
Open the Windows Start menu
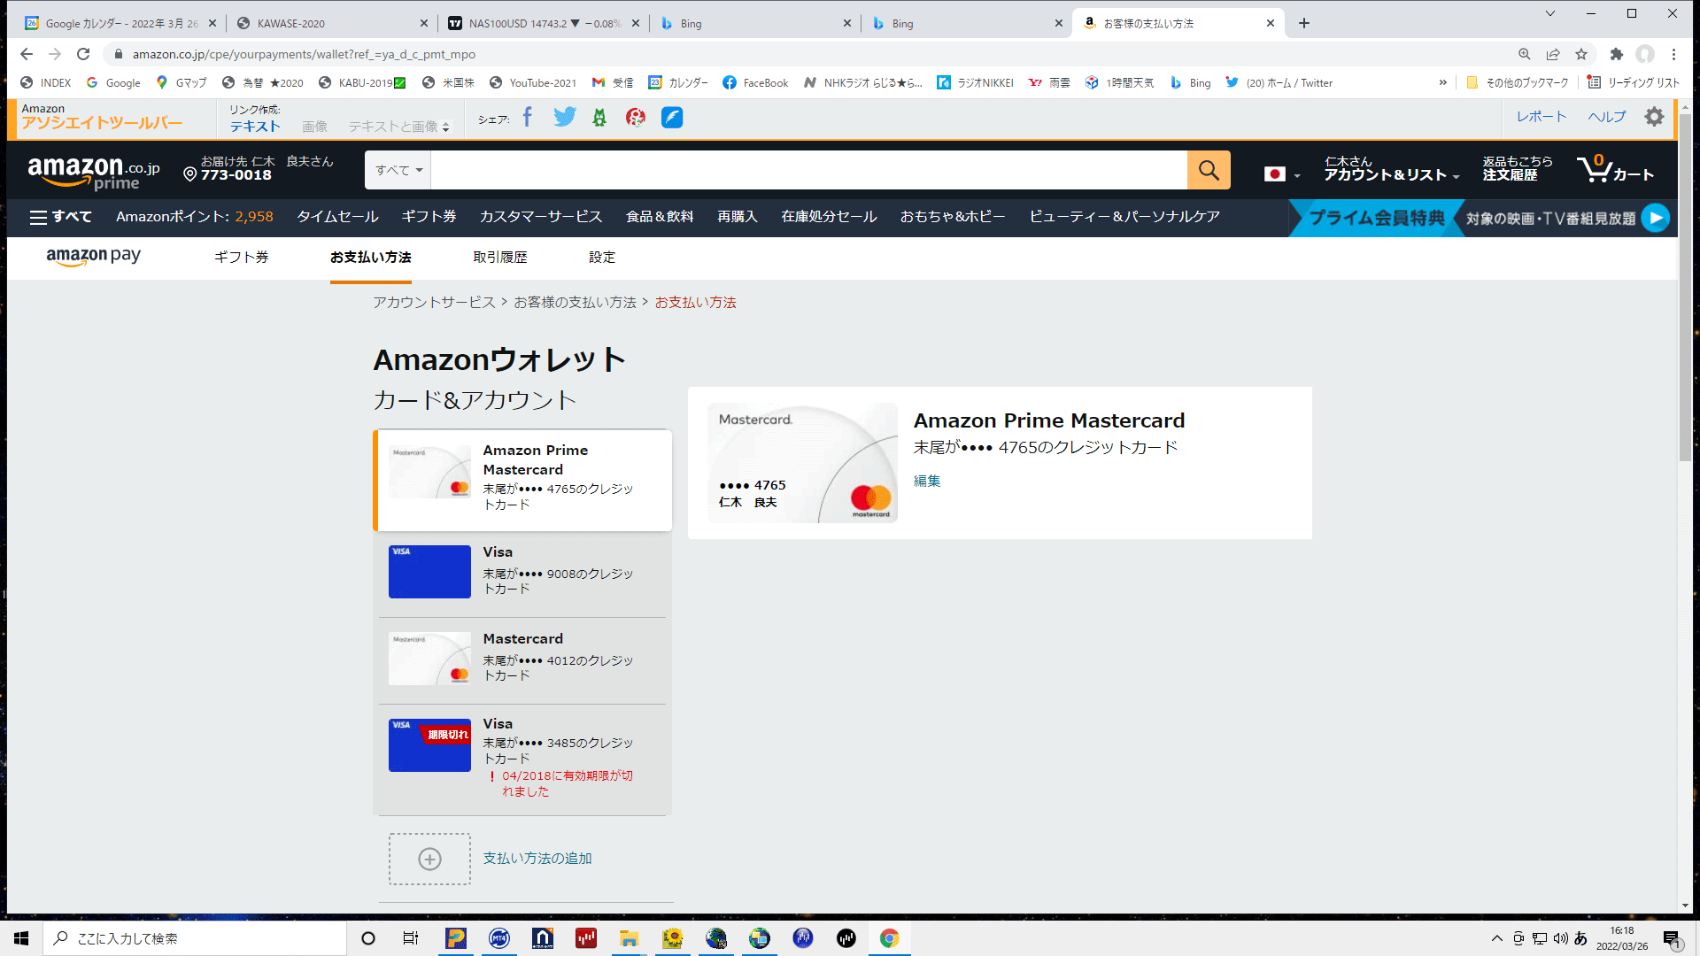tap(21, 938)
